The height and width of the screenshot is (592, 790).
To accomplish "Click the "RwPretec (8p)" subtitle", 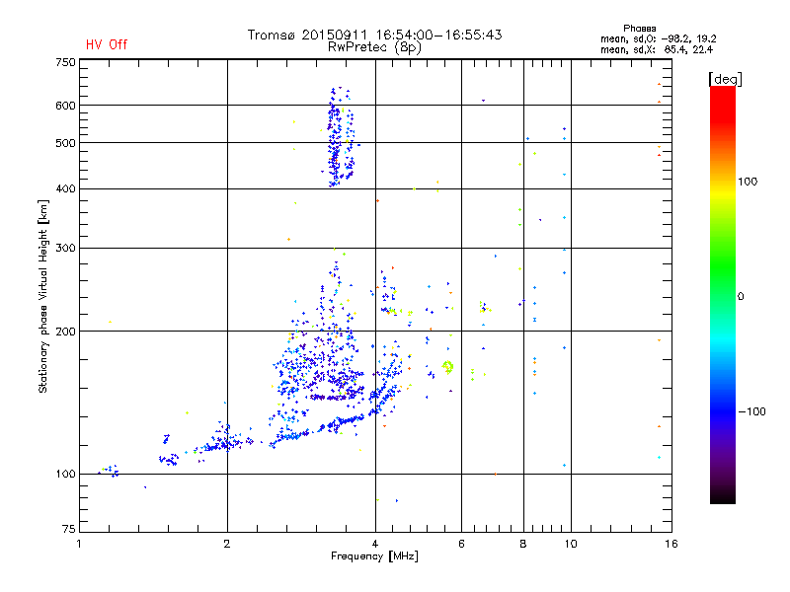I will tap(374, 47).
